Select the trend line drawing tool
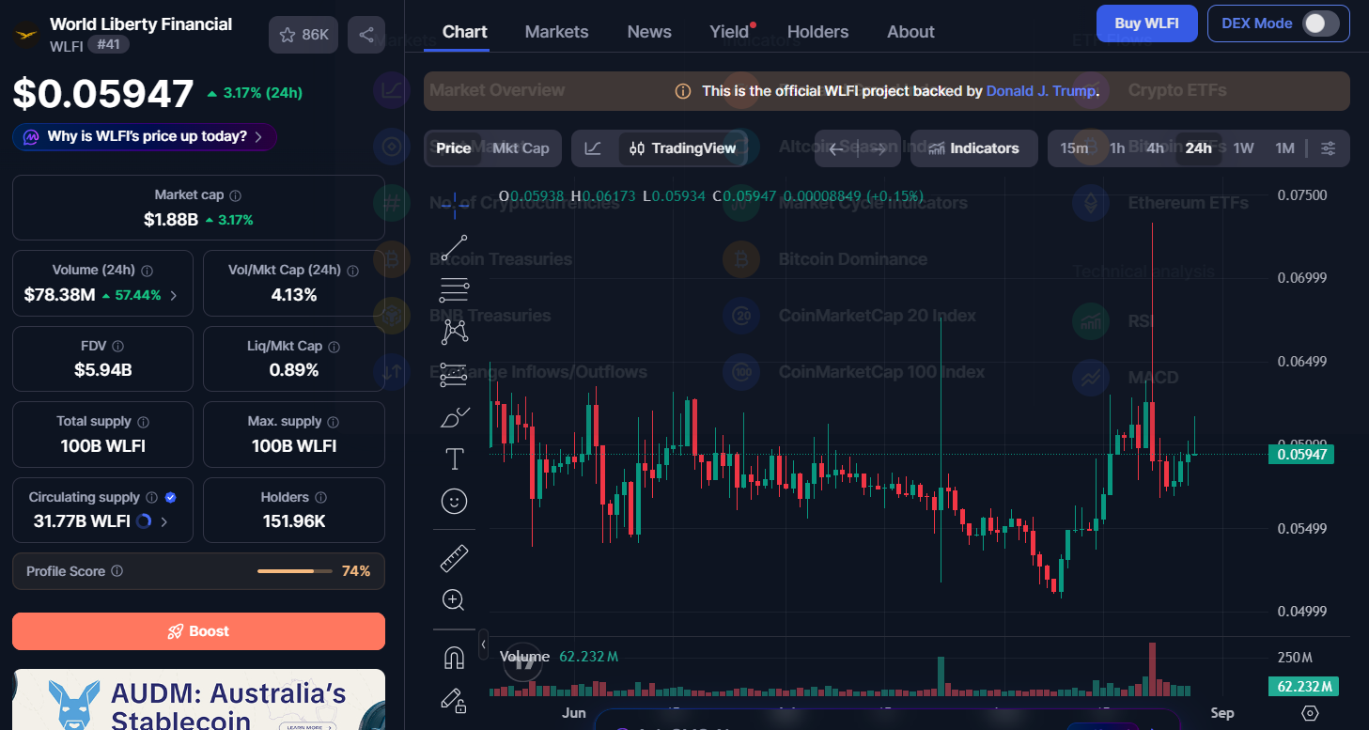 tap(455, 247)
